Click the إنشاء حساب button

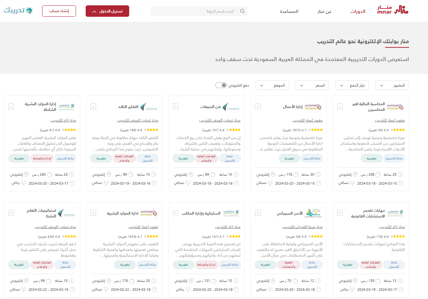(59, 11)
